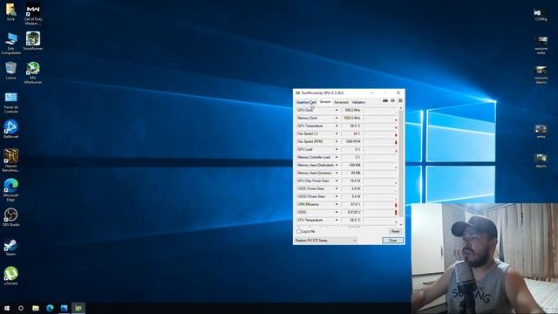
Task: Click the Fan Speed (RPM) history graph
Action: click(x=380, y=141)
